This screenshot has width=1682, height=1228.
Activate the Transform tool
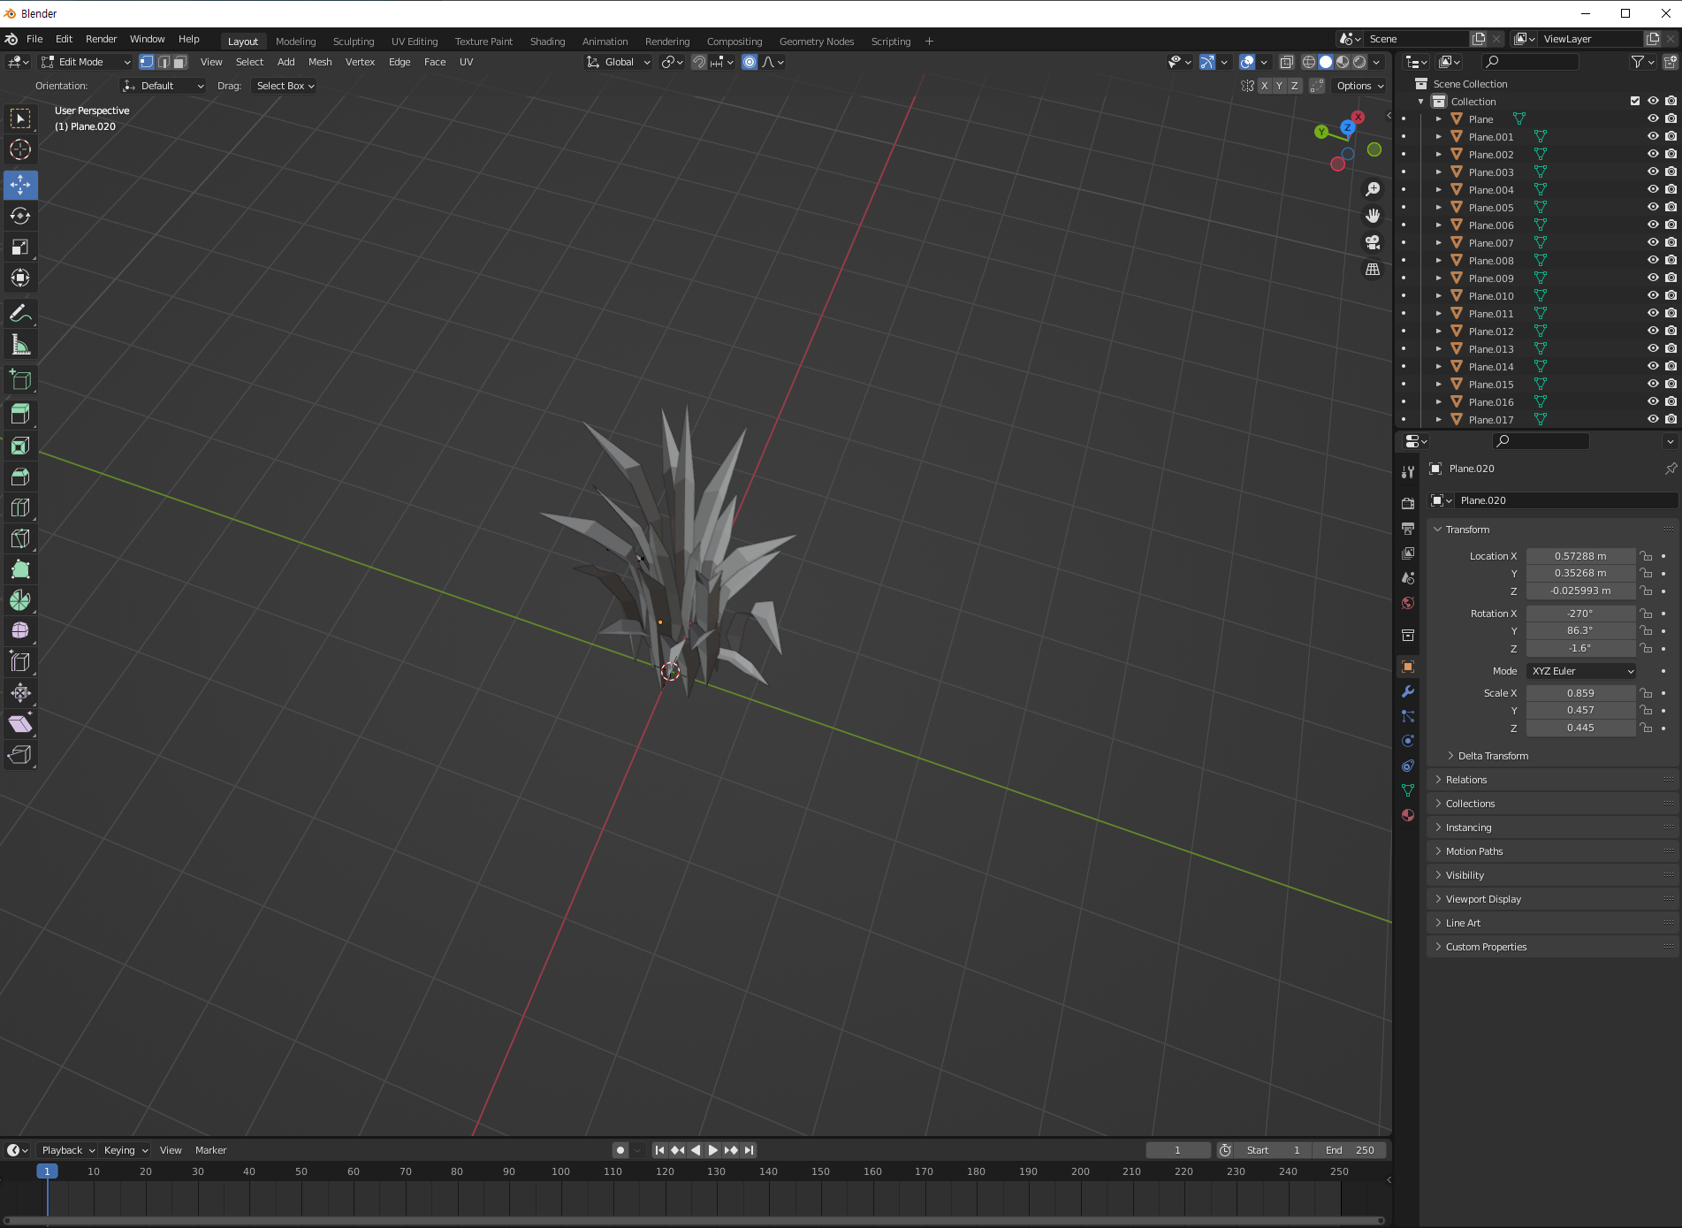click(20, 278)
